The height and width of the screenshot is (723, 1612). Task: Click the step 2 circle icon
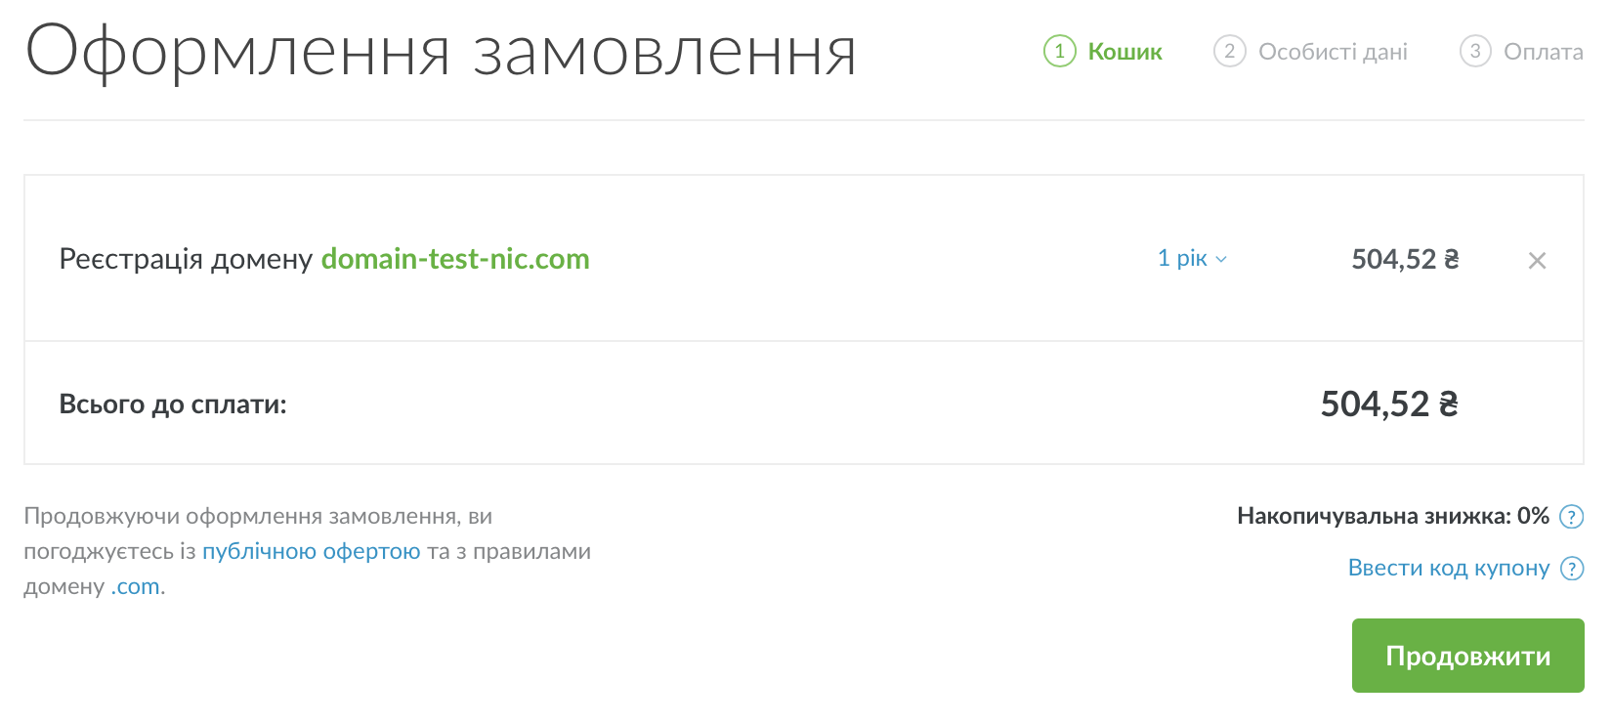tap(1229, 51)
